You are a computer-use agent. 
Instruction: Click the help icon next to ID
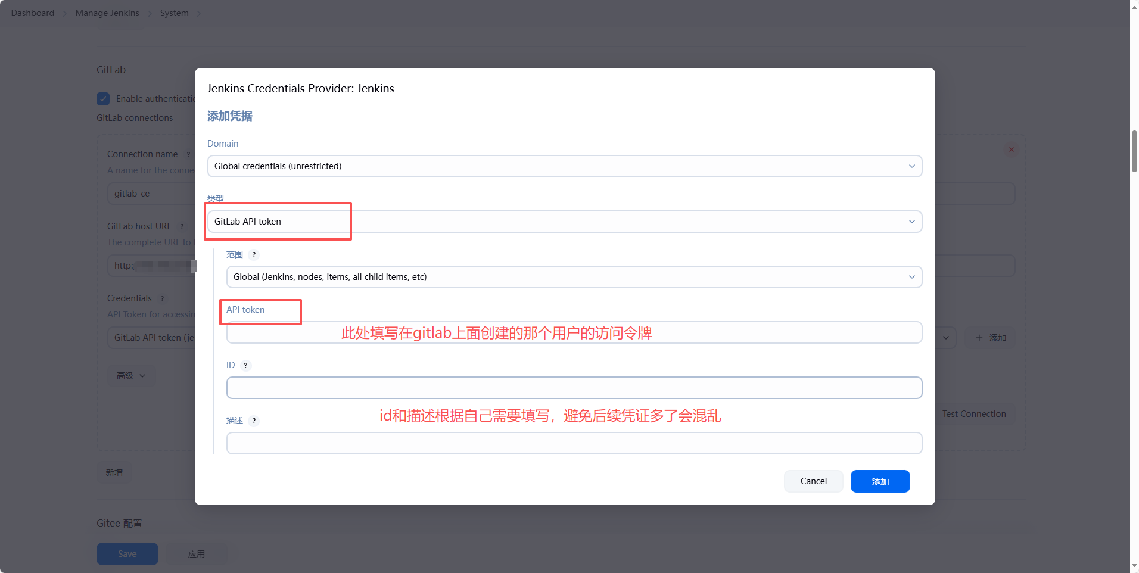(x=245, y=366)
